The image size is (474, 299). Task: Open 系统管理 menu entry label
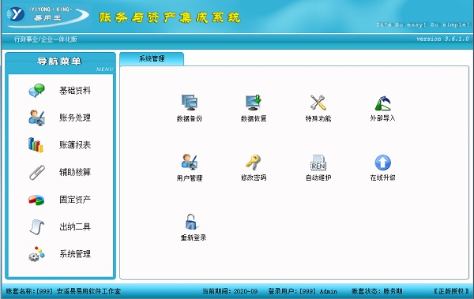75,254
